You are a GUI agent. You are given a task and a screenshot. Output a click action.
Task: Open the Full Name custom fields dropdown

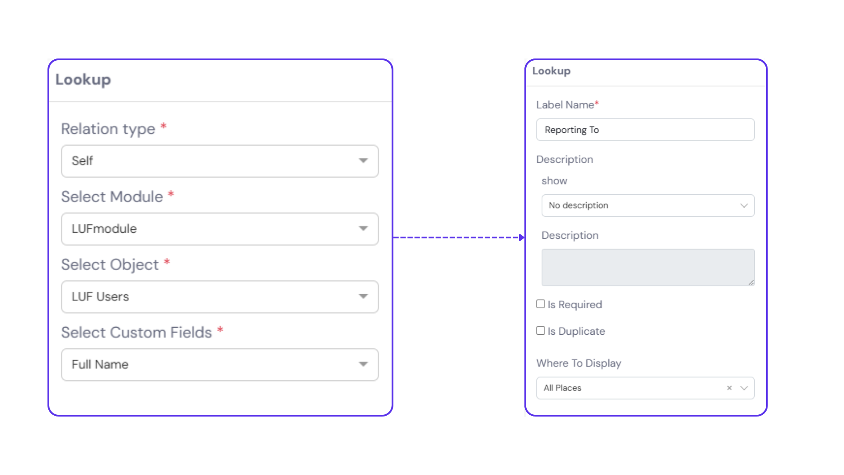[x=211, y=365]
